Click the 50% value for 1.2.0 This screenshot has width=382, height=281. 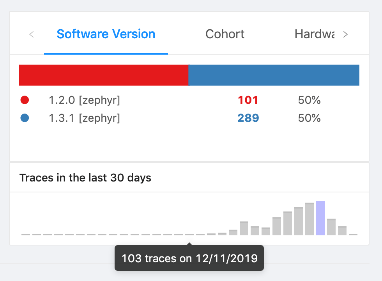pyautogui.click(x=309, y=100)
